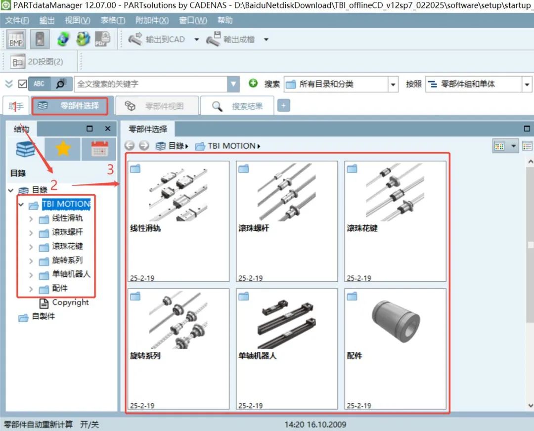
Task: Open the 单轴机器人 thumbnail
Action: click(287, 349)
